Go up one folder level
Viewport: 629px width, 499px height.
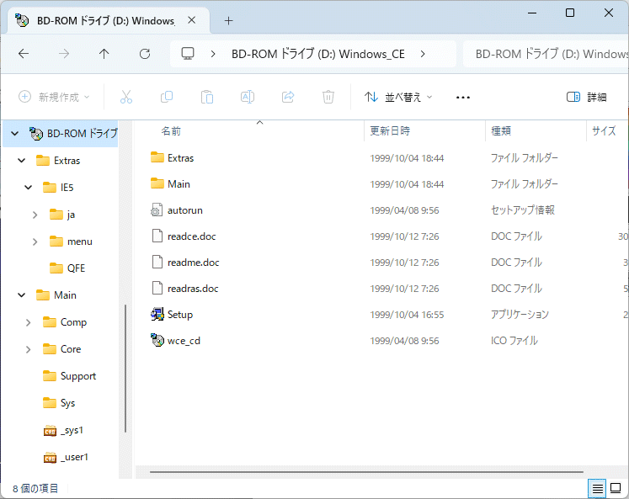(x=104, y=54)
